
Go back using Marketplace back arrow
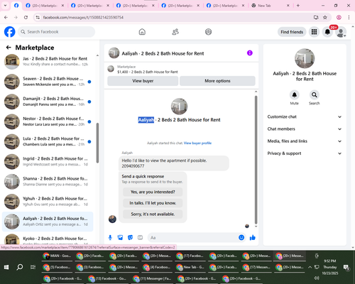click(9, 48)
